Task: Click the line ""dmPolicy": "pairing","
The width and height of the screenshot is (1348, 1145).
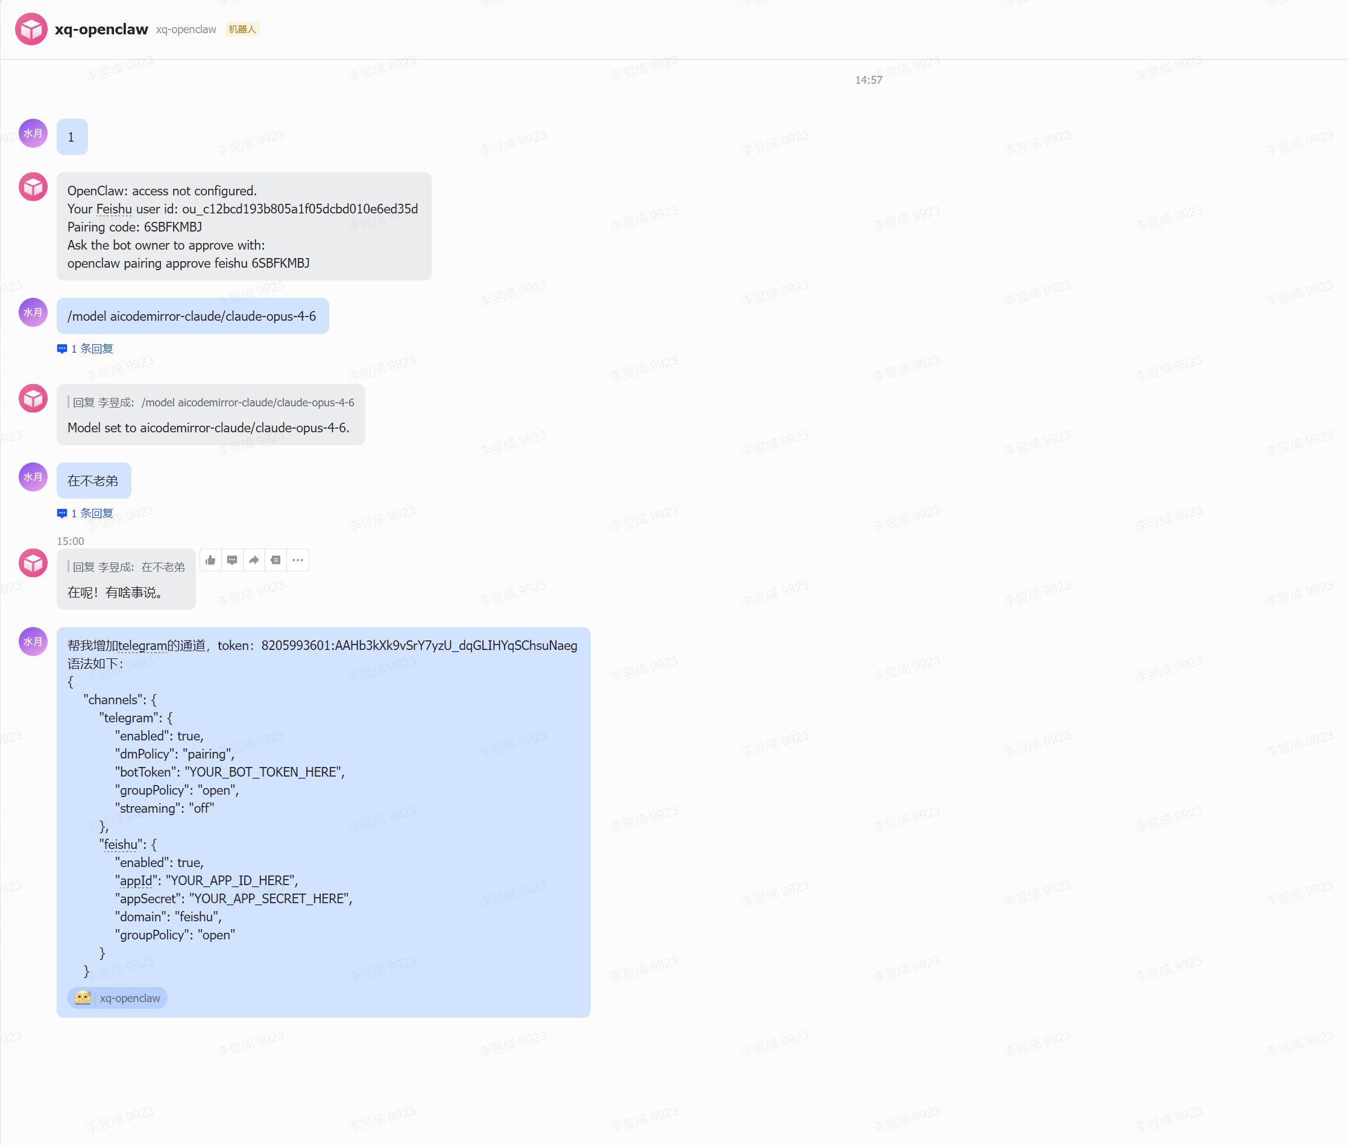Action: 175,754
